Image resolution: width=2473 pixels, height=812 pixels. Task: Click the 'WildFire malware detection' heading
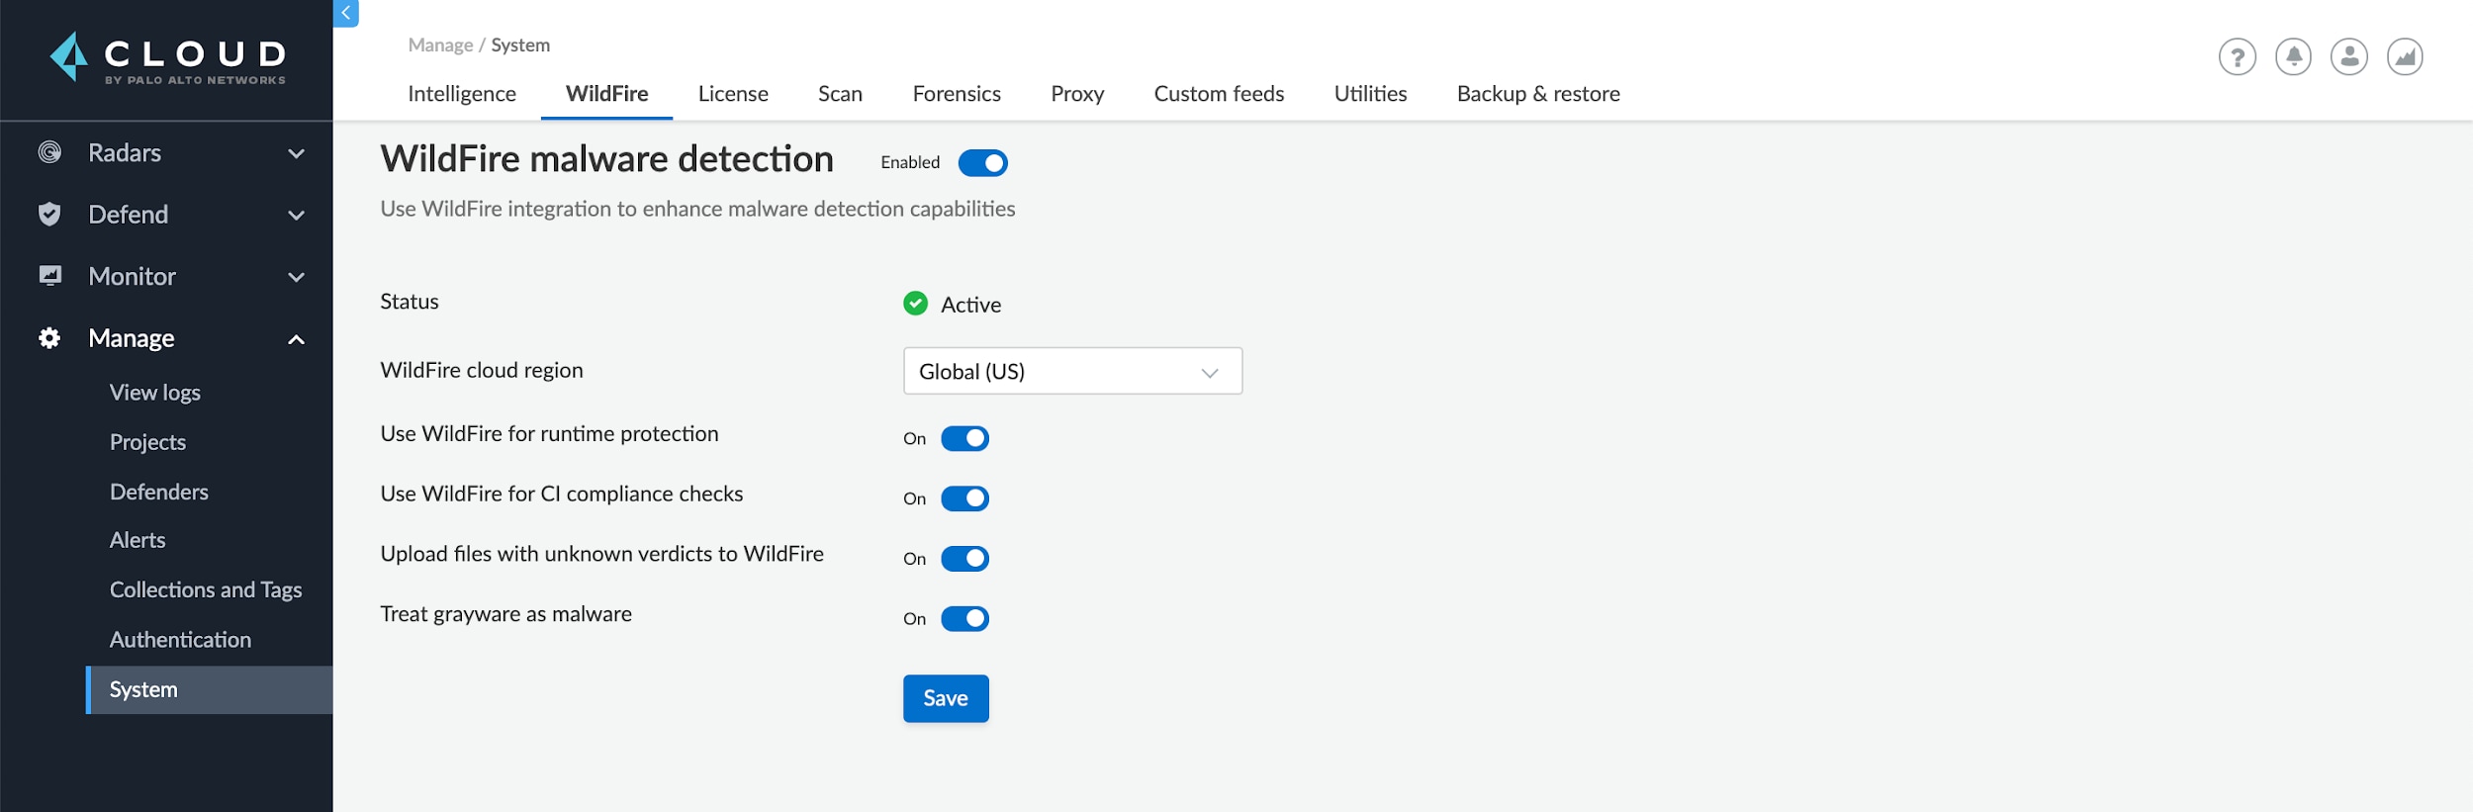(607, 159)
